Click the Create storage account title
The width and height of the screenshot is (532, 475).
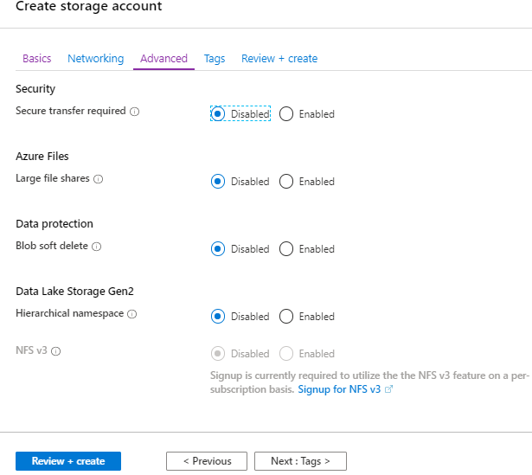(x=89, y=6)
